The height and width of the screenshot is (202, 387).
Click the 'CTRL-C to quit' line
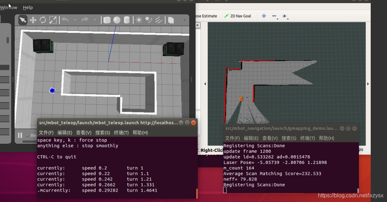point(57,157)
